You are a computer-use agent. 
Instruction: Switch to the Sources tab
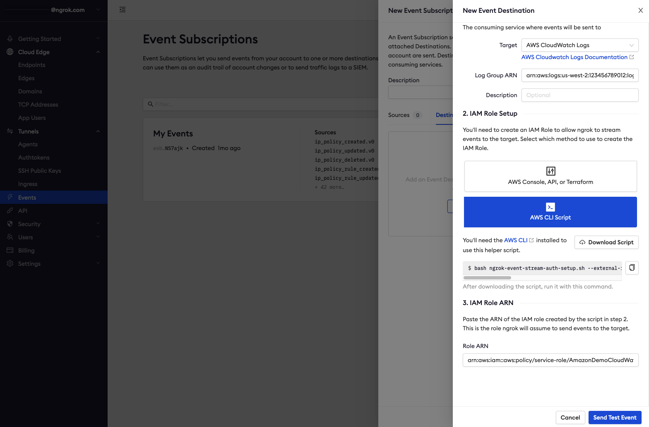[405, 115]
